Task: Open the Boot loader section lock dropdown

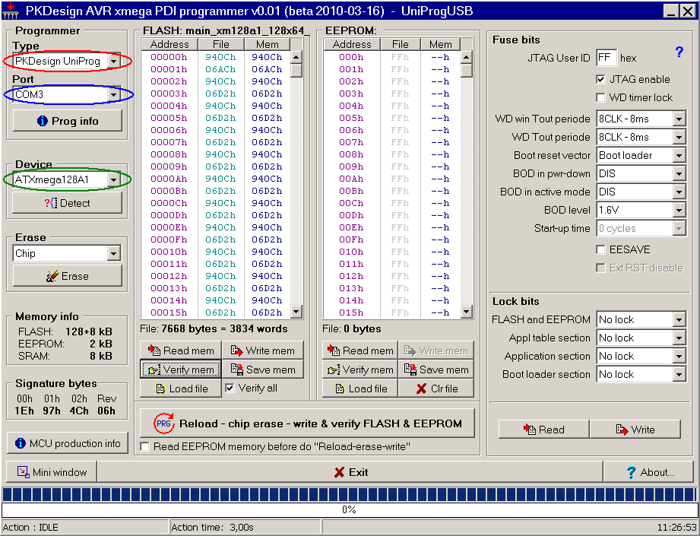Action: click(x=679, y=374)
